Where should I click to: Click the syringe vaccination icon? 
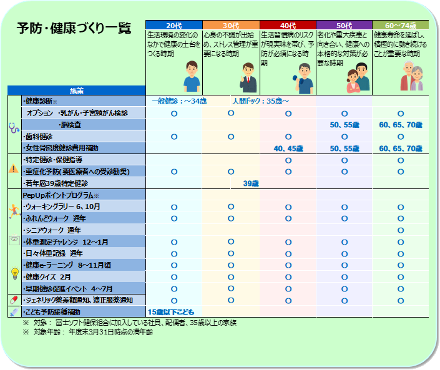coord(14,311)
